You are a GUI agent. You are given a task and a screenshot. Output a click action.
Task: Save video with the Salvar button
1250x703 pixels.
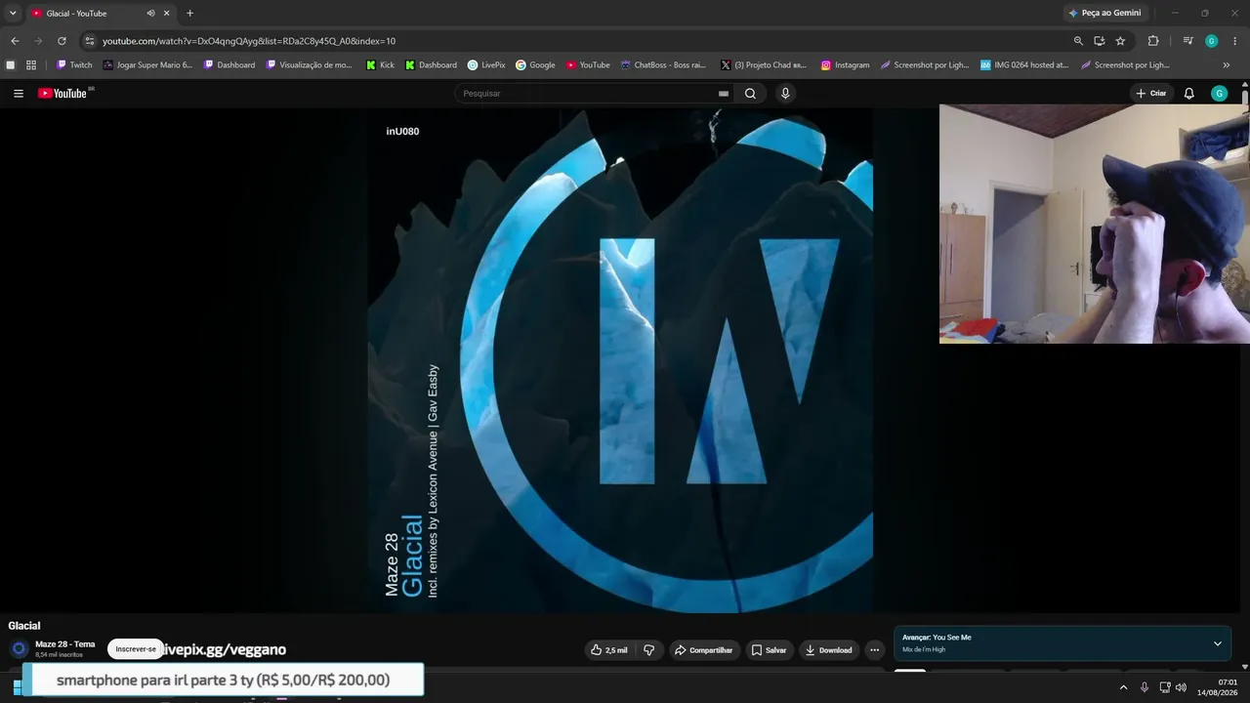pos(769,650)
